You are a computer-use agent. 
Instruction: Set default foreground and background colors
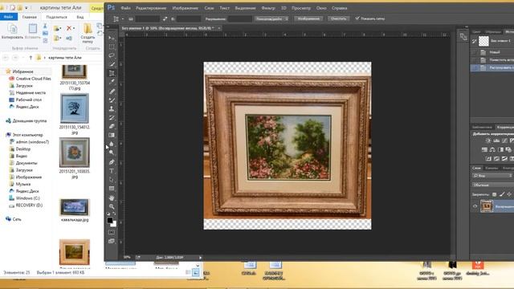coord(108,214)
